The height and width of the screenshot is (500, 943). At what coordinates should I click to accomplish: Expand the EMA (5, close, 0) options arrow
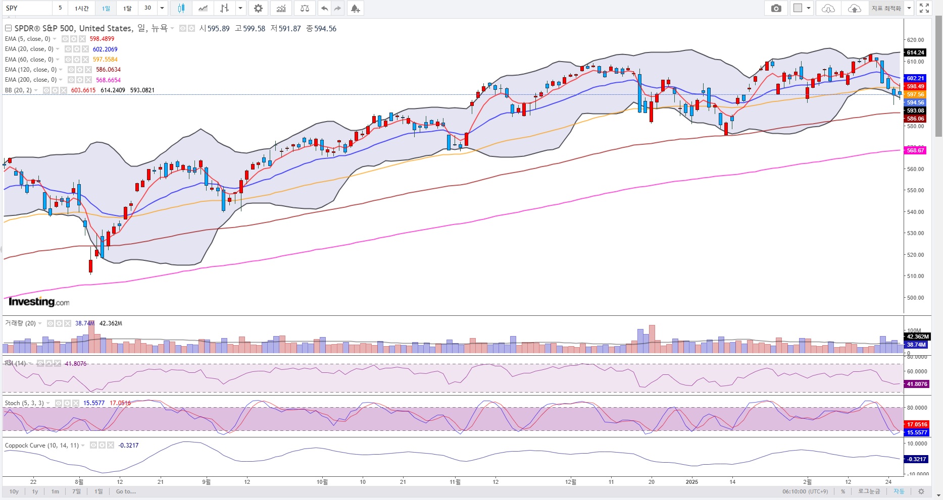pos(55,39)
